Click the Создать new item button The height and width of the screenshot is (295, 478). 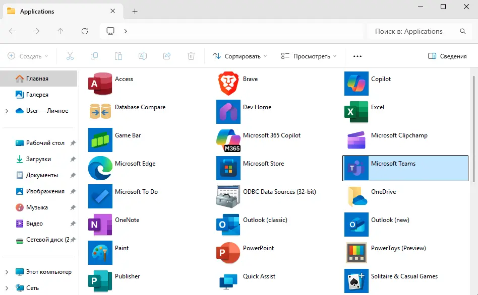(x=28, y=56)
